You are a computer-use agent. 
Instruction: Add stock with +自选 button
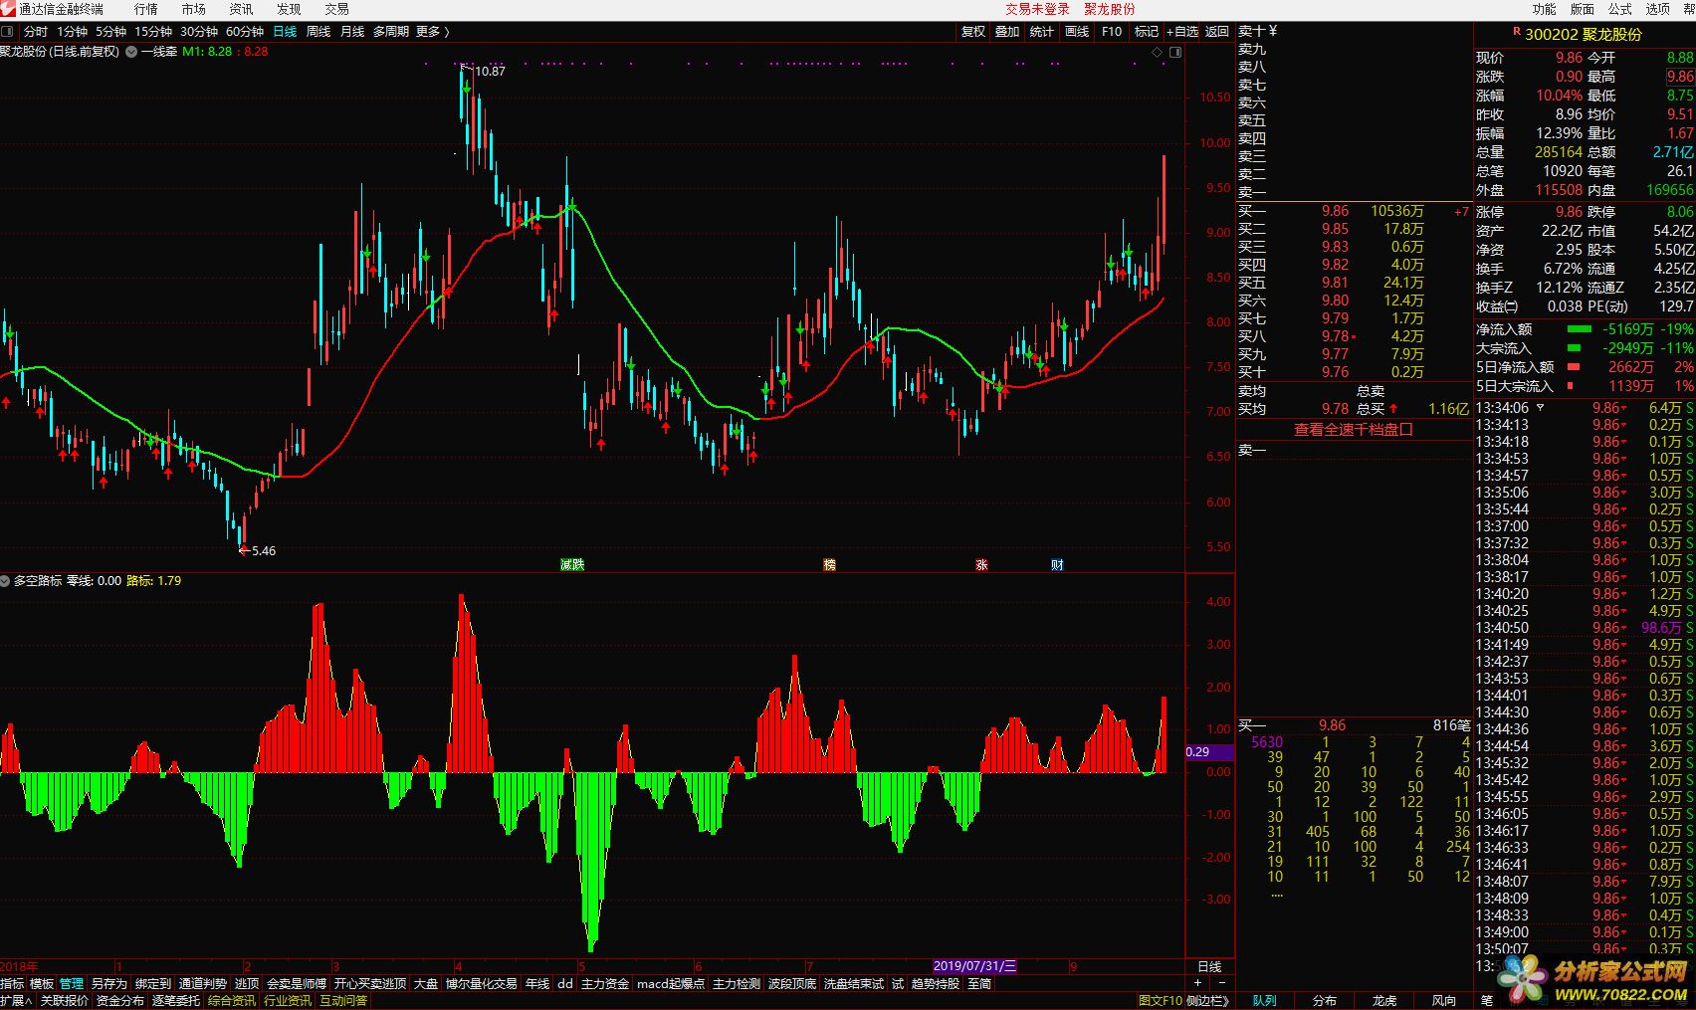coord(1182,32)
